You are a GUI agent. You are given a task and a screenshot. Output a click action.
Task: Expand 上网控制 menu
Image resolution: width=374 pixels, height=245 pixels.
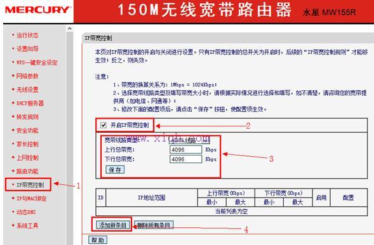click(27, 157)
